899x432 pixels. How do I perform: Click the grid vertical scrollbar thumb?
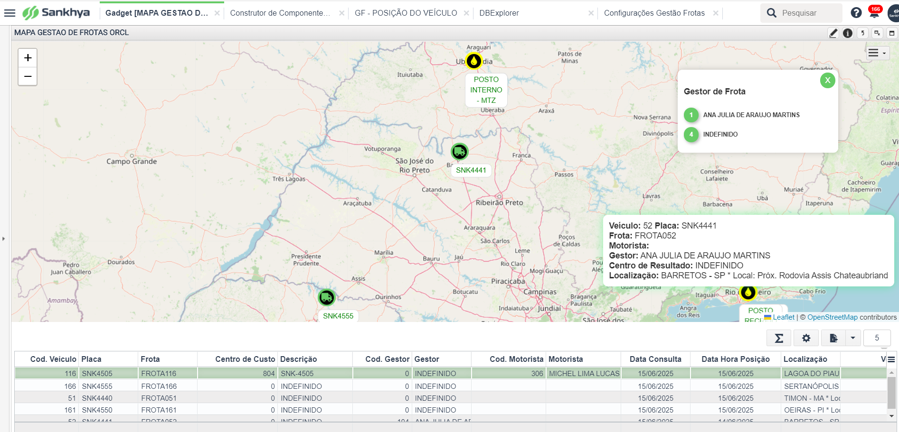(891, 392)
